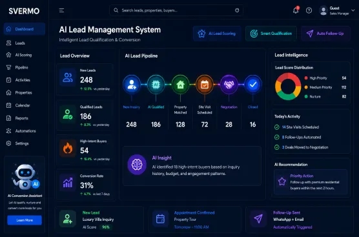Open Automations in the sidebar
The width and height of the screenshot is (359, 237).
coord(25,131)
